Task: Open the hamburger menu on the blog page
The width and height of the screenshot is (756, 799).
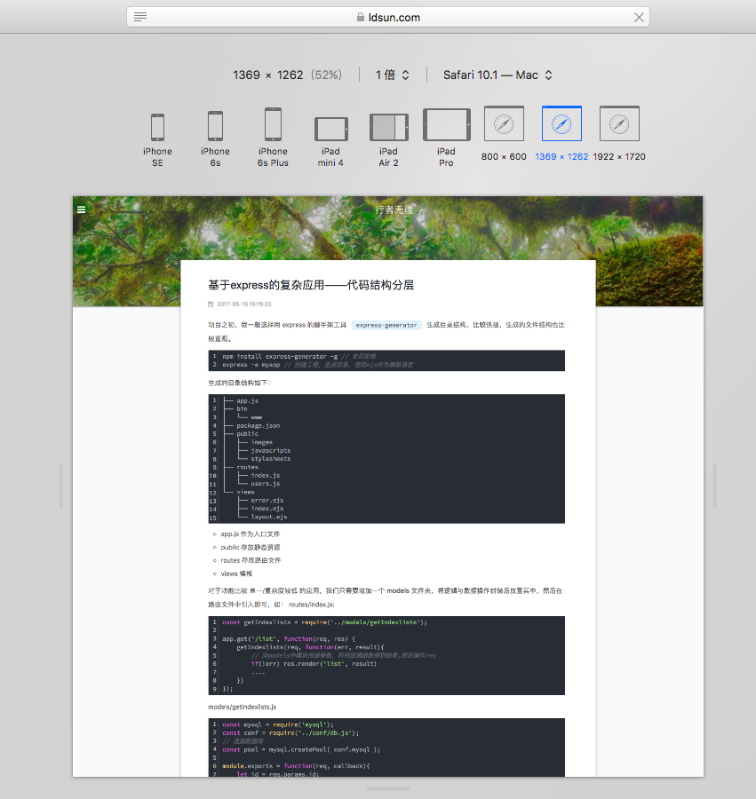Action: 81,210
